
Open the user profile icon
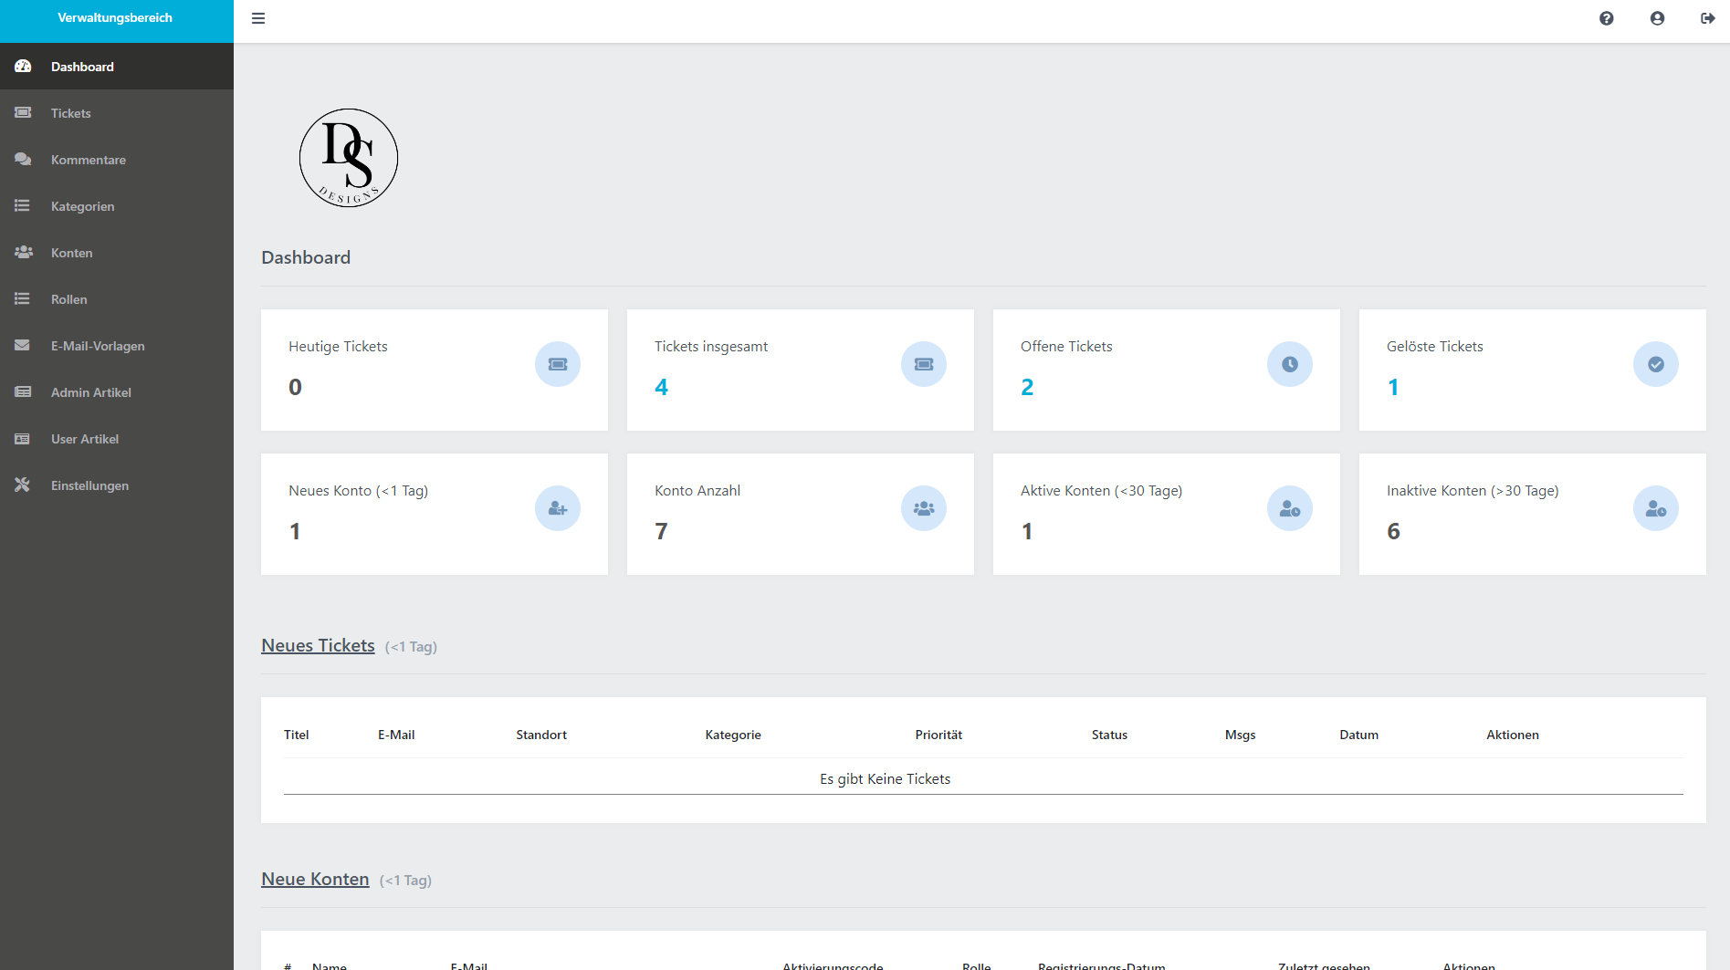pyautogui.click(x=1657, y=18)
